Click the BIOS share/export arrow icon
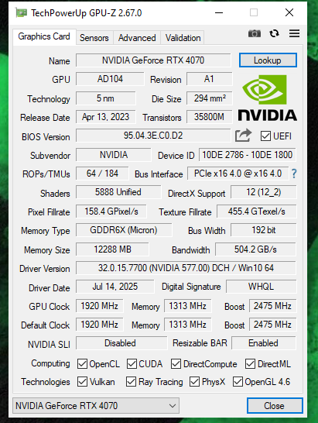318x423 pixels. (x=243, y=136)
